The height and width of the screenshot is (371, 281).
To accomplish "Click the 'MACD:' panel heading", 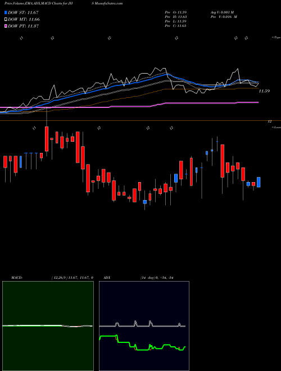I will point(16,278).
